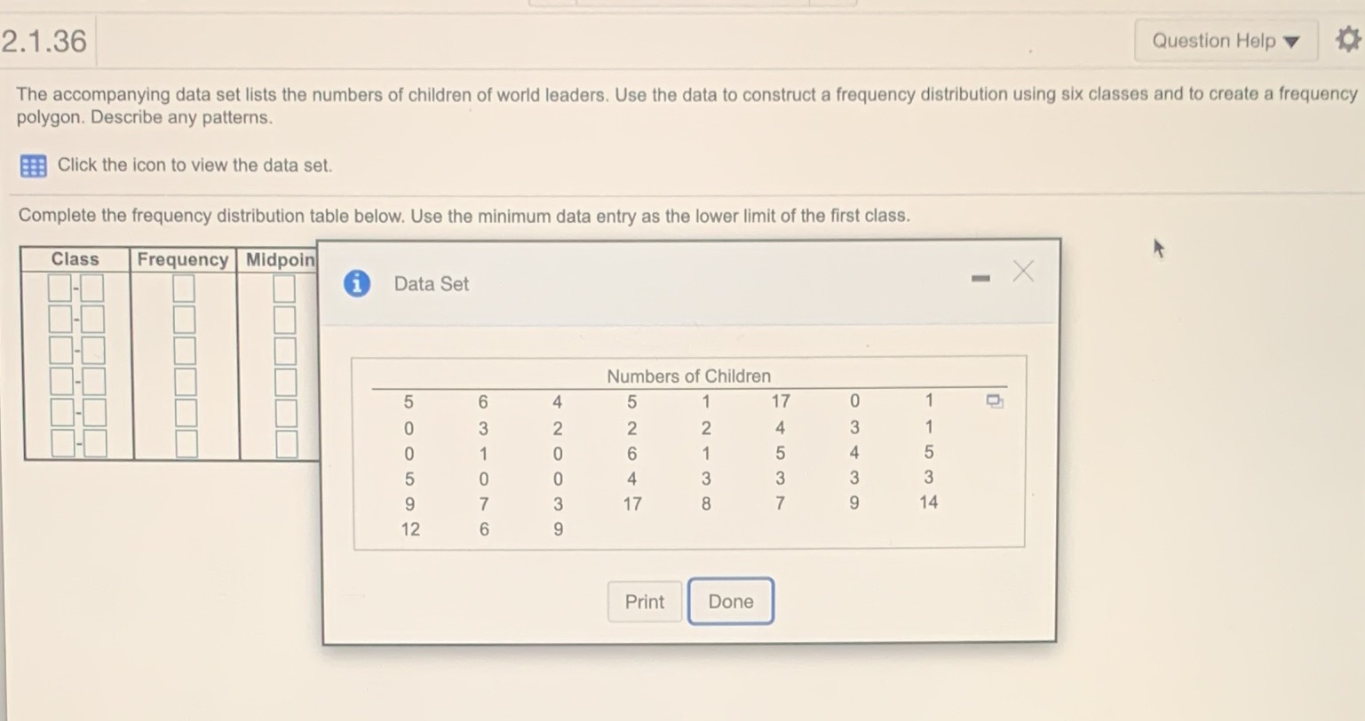Click the Print button
The image size is (1365, 721).
644,601
